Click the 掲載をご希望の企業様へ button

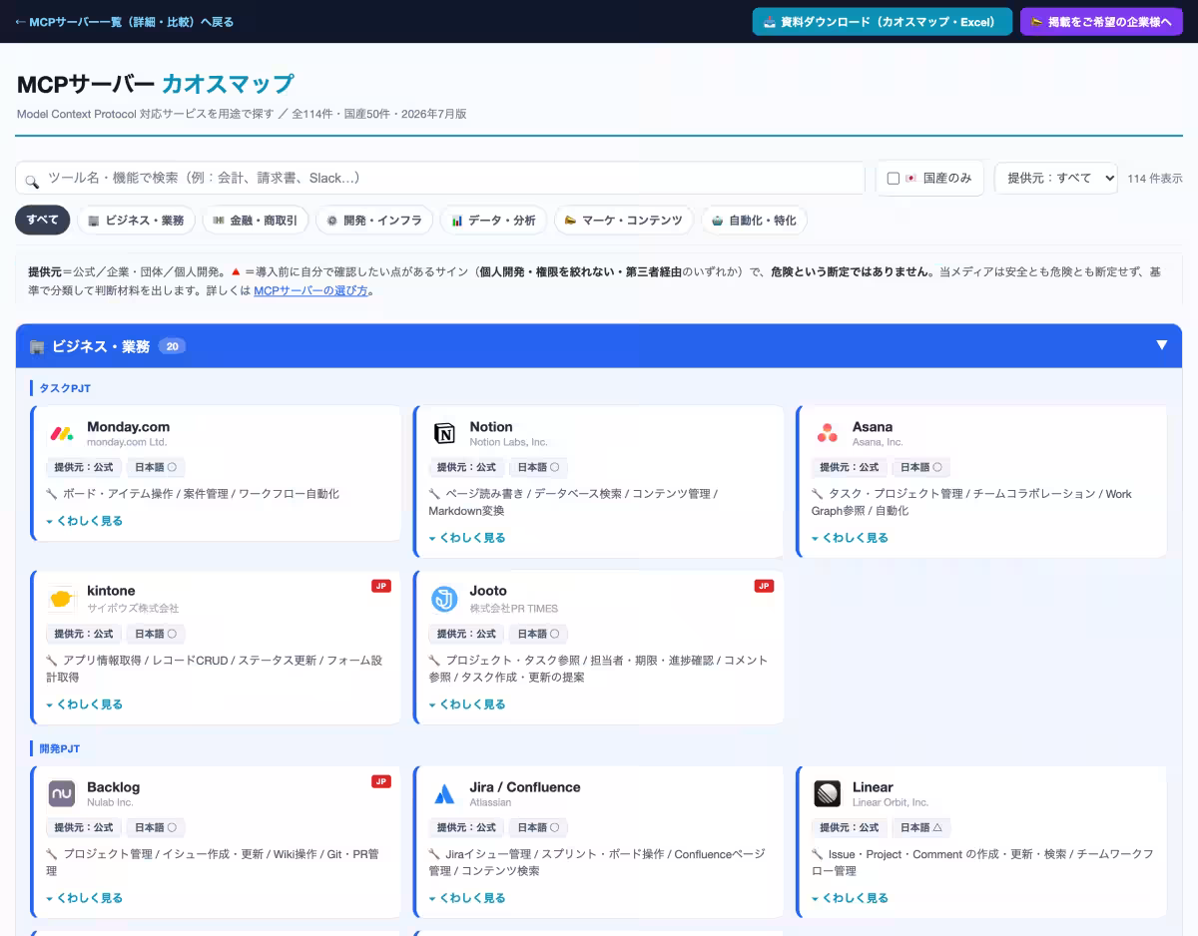tap(1101, 22)
